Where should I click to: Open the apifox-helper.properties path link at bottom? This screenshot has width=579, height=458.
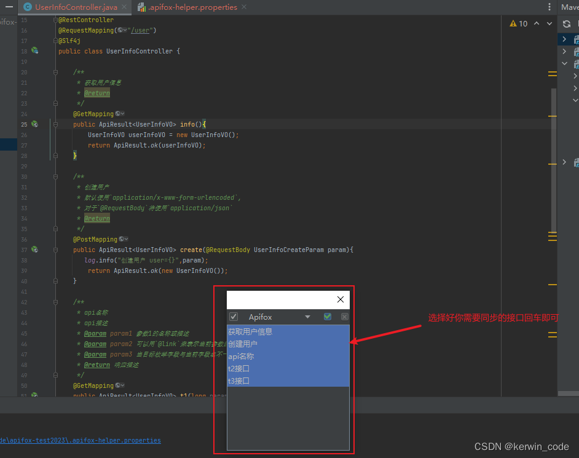click(x=80, y=440)
